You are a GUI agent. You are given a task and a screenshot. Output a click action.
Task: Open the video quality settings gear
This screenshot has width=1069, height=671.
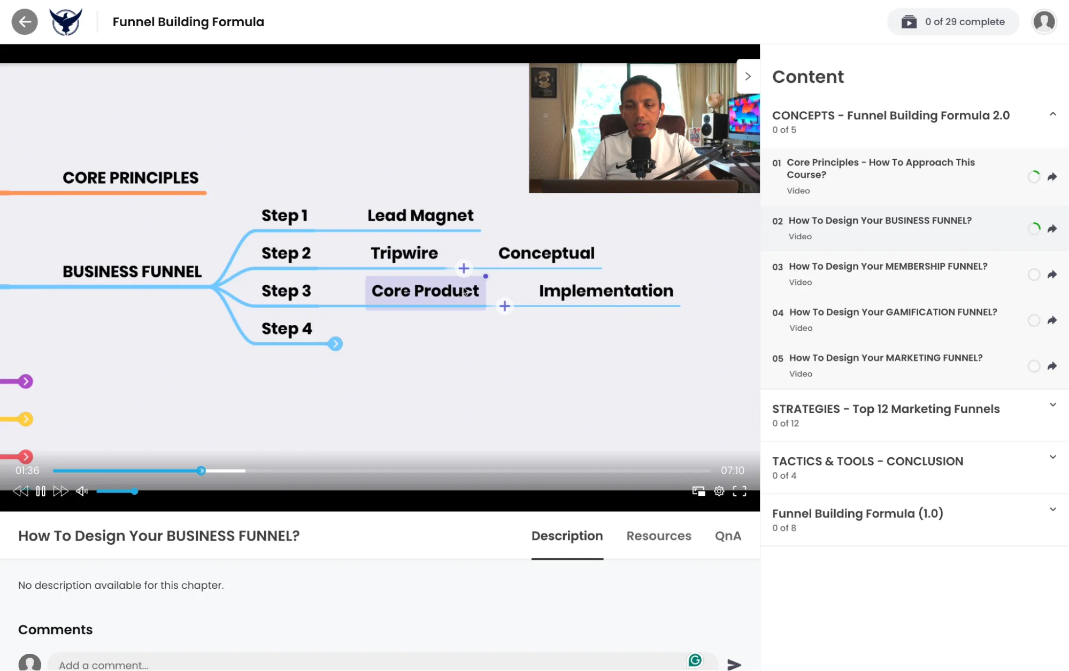coord(719,490)
